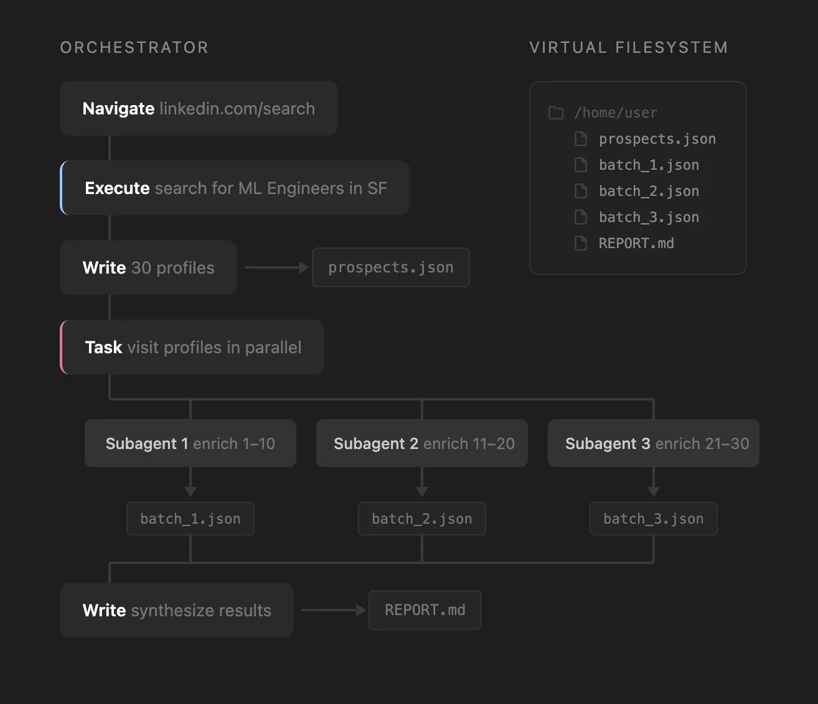This screenshot has width=818, height=704.
Task: Click the /home/user folder icon
Action: [x=556, y=113]
